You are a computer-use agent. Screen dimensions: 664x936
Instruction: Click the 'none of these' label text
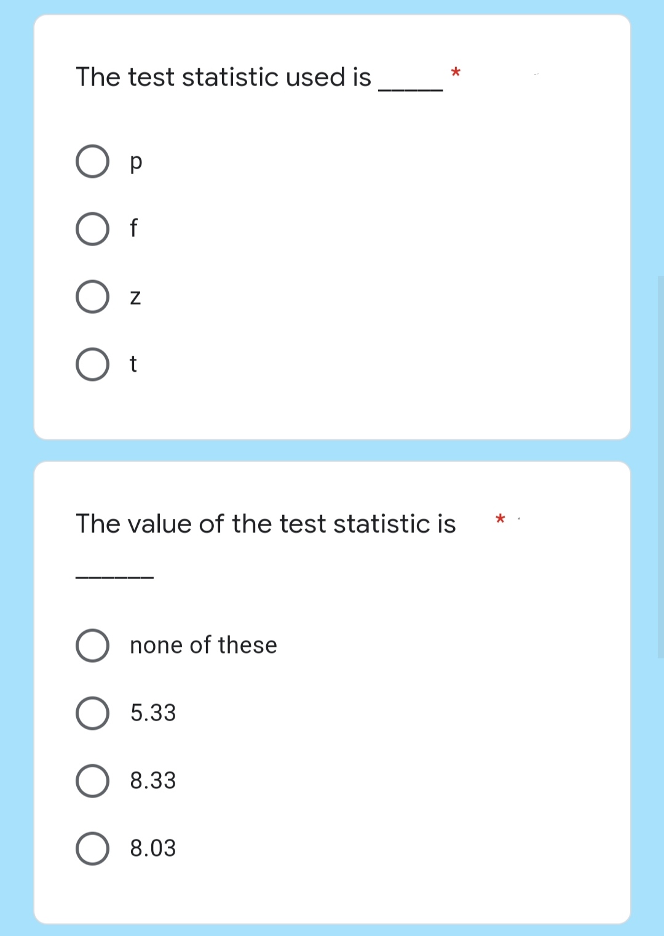pos(204,646)
